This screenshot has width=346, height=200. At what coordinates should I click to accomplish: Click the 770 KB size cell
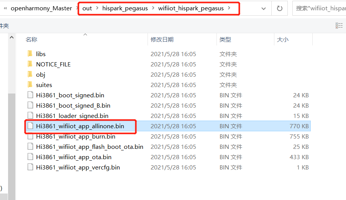point(299,126)
